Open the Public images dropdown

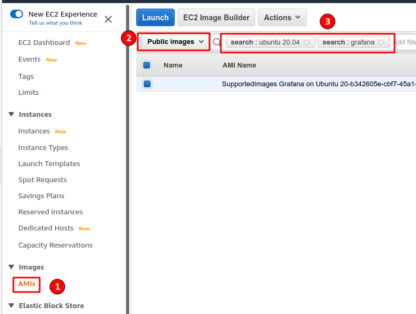[175, 42]
